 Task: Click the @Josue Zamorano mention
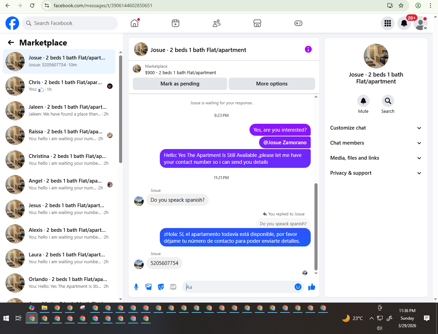(x=285, y=143)
